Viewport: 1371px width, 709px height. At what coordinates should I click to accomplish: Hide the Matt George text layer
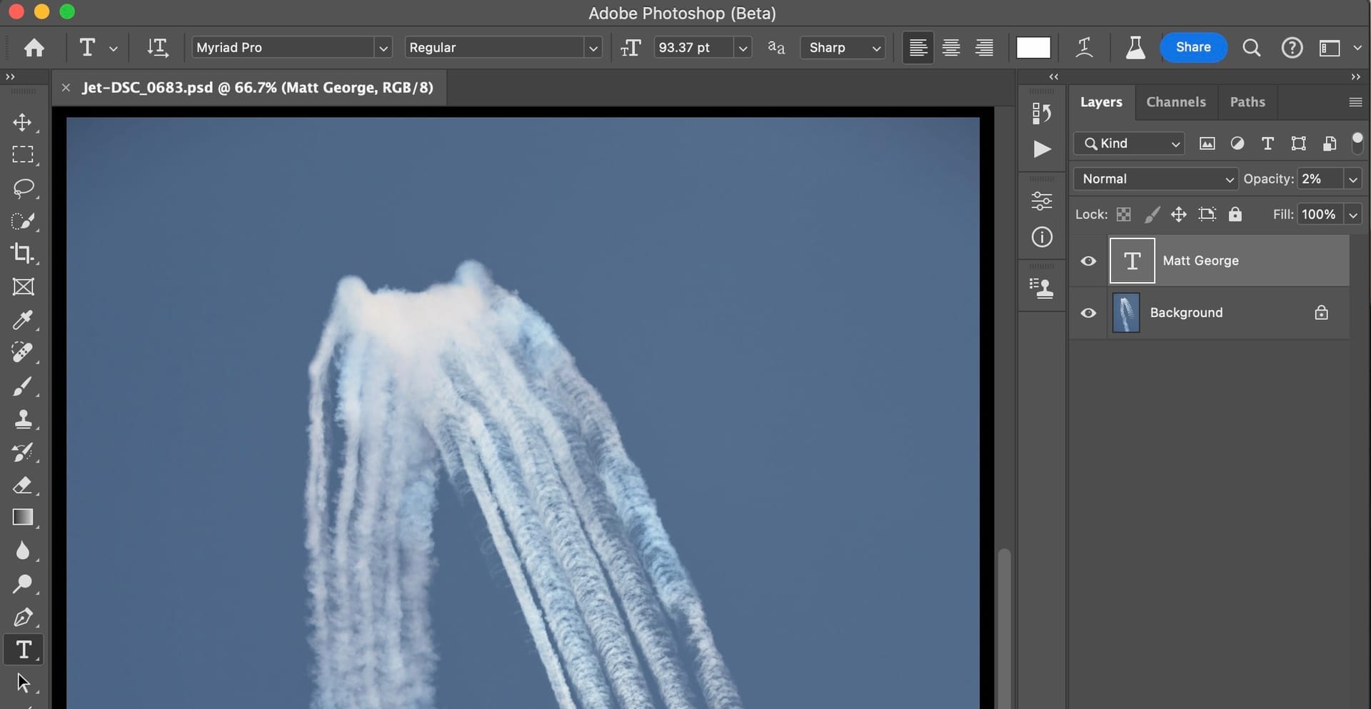pyautogui.click(x=1088, y=261)
